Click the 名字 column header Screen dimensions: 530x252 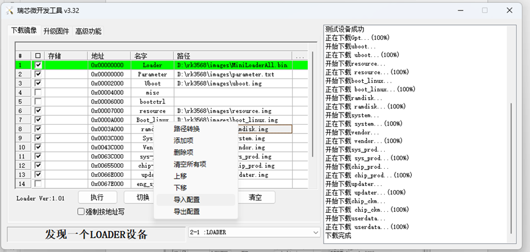click(x=152, y=56)
